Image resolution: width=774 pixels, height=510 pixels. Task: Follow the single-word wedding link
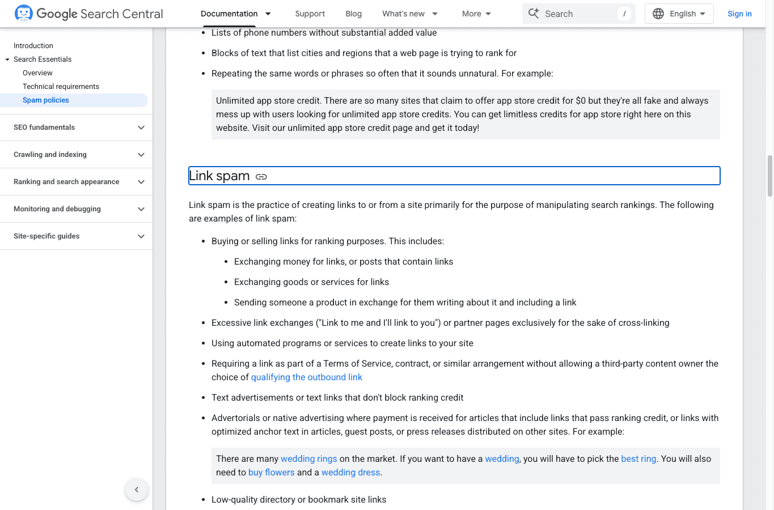(x=502, y=459)
